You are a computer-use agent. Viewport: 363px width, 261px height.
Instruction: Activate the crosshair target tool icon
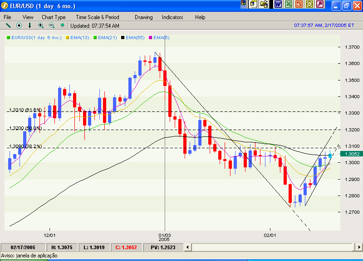click(19, 25)
